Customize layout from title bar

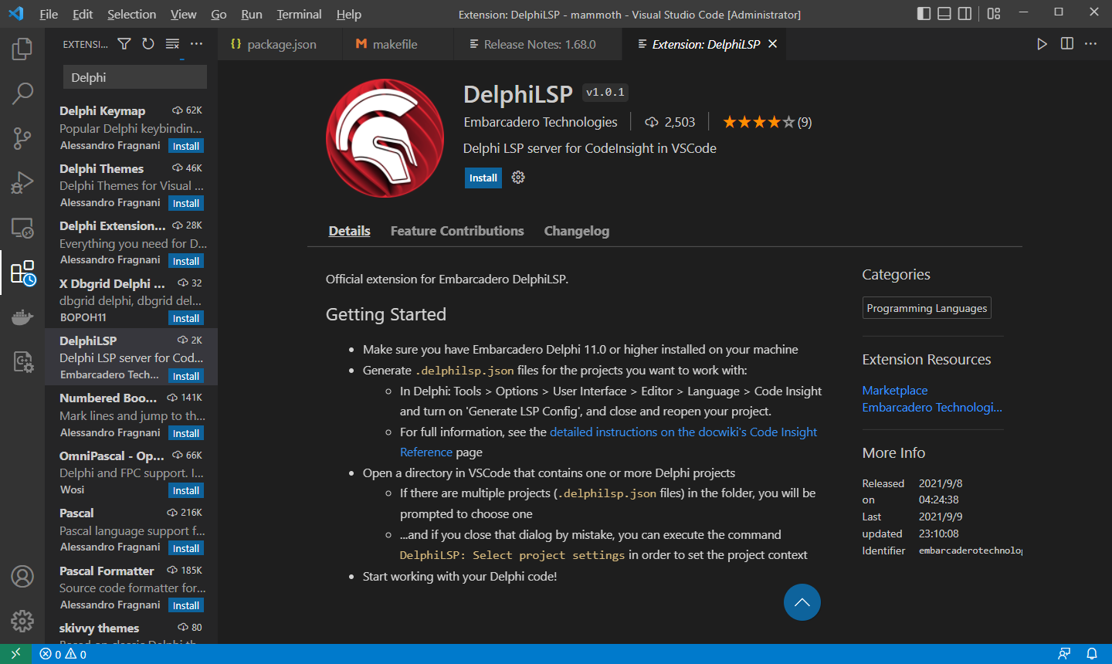click(x=994, y=14)
